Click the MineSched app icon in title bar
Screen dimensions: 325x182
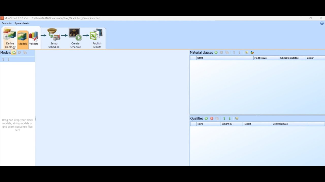click(x=2, y=18)
